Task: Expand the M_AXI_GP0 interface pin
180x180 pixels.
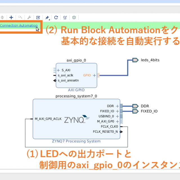Action: (x=117, y=121)
